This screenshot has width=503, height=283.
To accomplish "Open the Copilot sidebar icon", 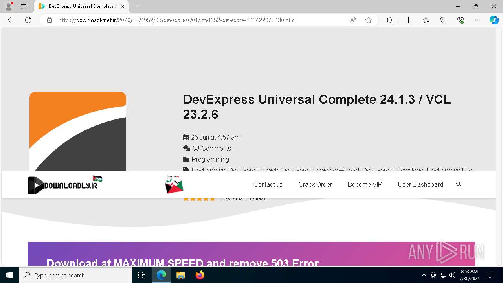I will pos(494,20).
